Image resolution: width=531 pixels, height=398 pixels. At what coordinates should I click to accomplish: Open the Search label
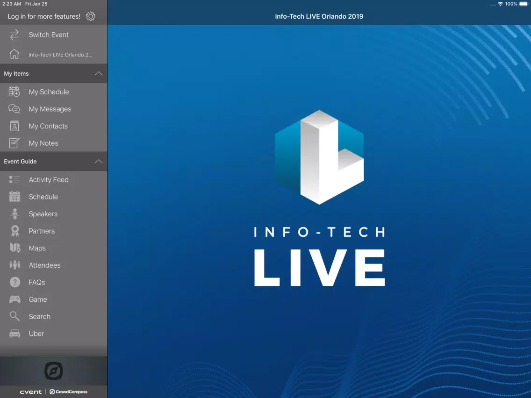40,316
